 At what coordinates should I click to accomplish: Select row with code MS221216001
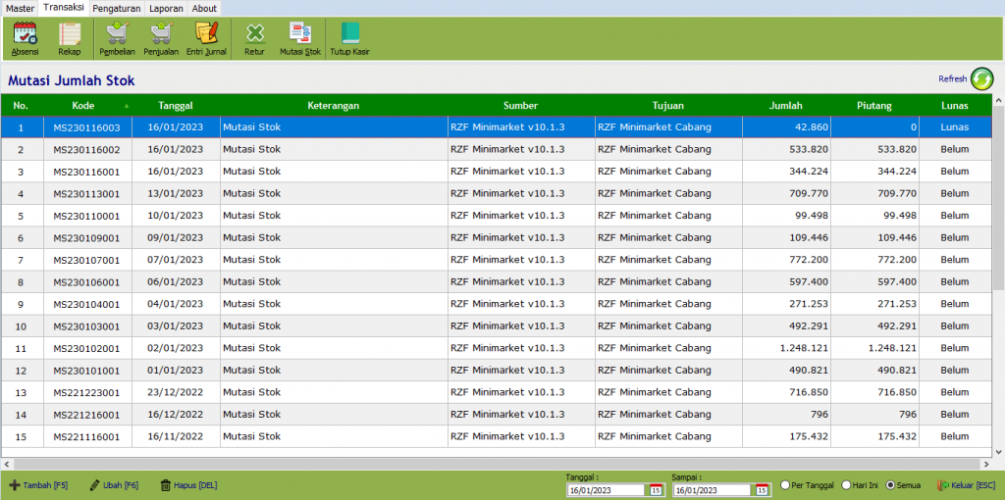click(x=496, y=414)
